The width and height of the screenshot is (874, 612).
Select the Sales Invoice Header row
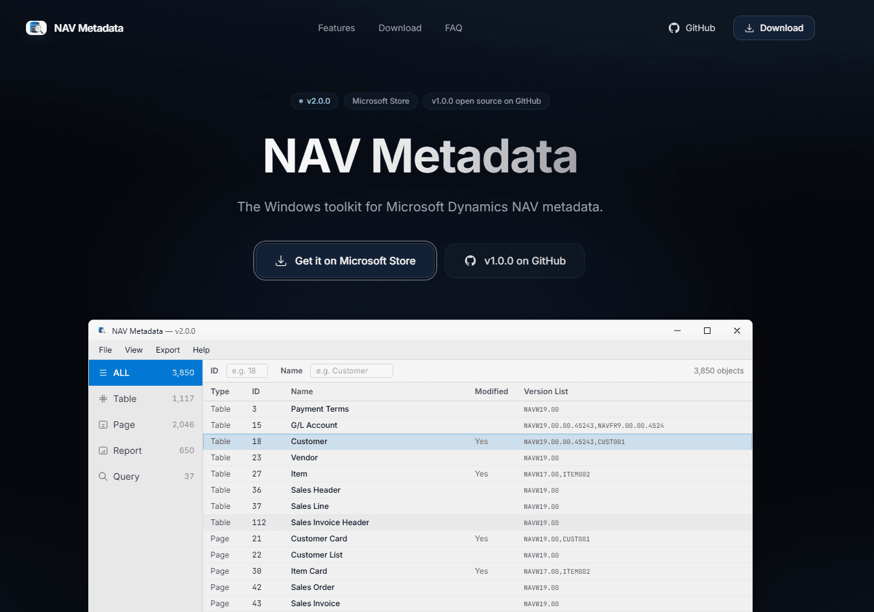coord(478,523)
